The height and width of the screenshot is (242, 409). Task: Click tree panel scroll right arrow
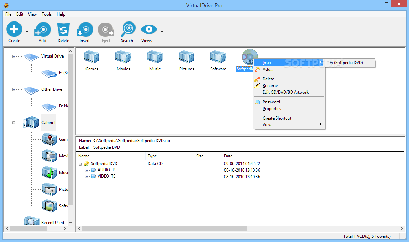click(65, 228)
